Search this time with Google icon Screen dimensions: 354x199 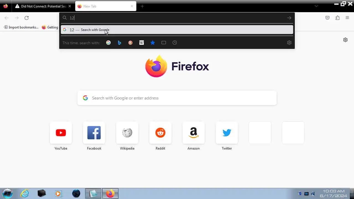108,43
